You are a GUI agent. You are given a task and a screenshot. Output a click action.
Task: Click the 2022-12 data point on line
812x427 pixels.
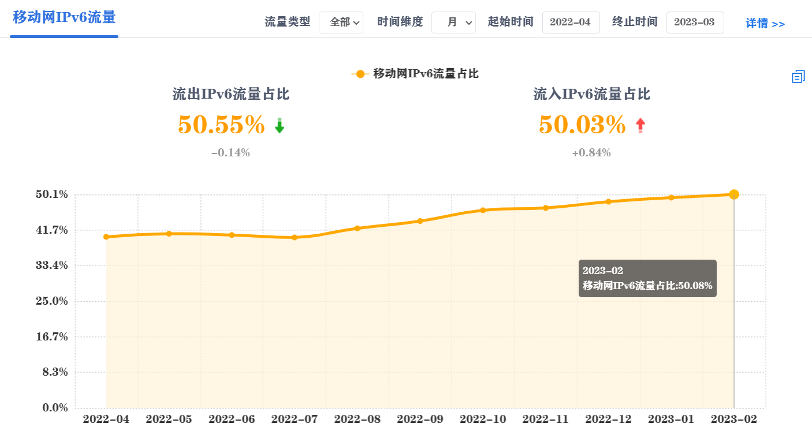point(608,201)
